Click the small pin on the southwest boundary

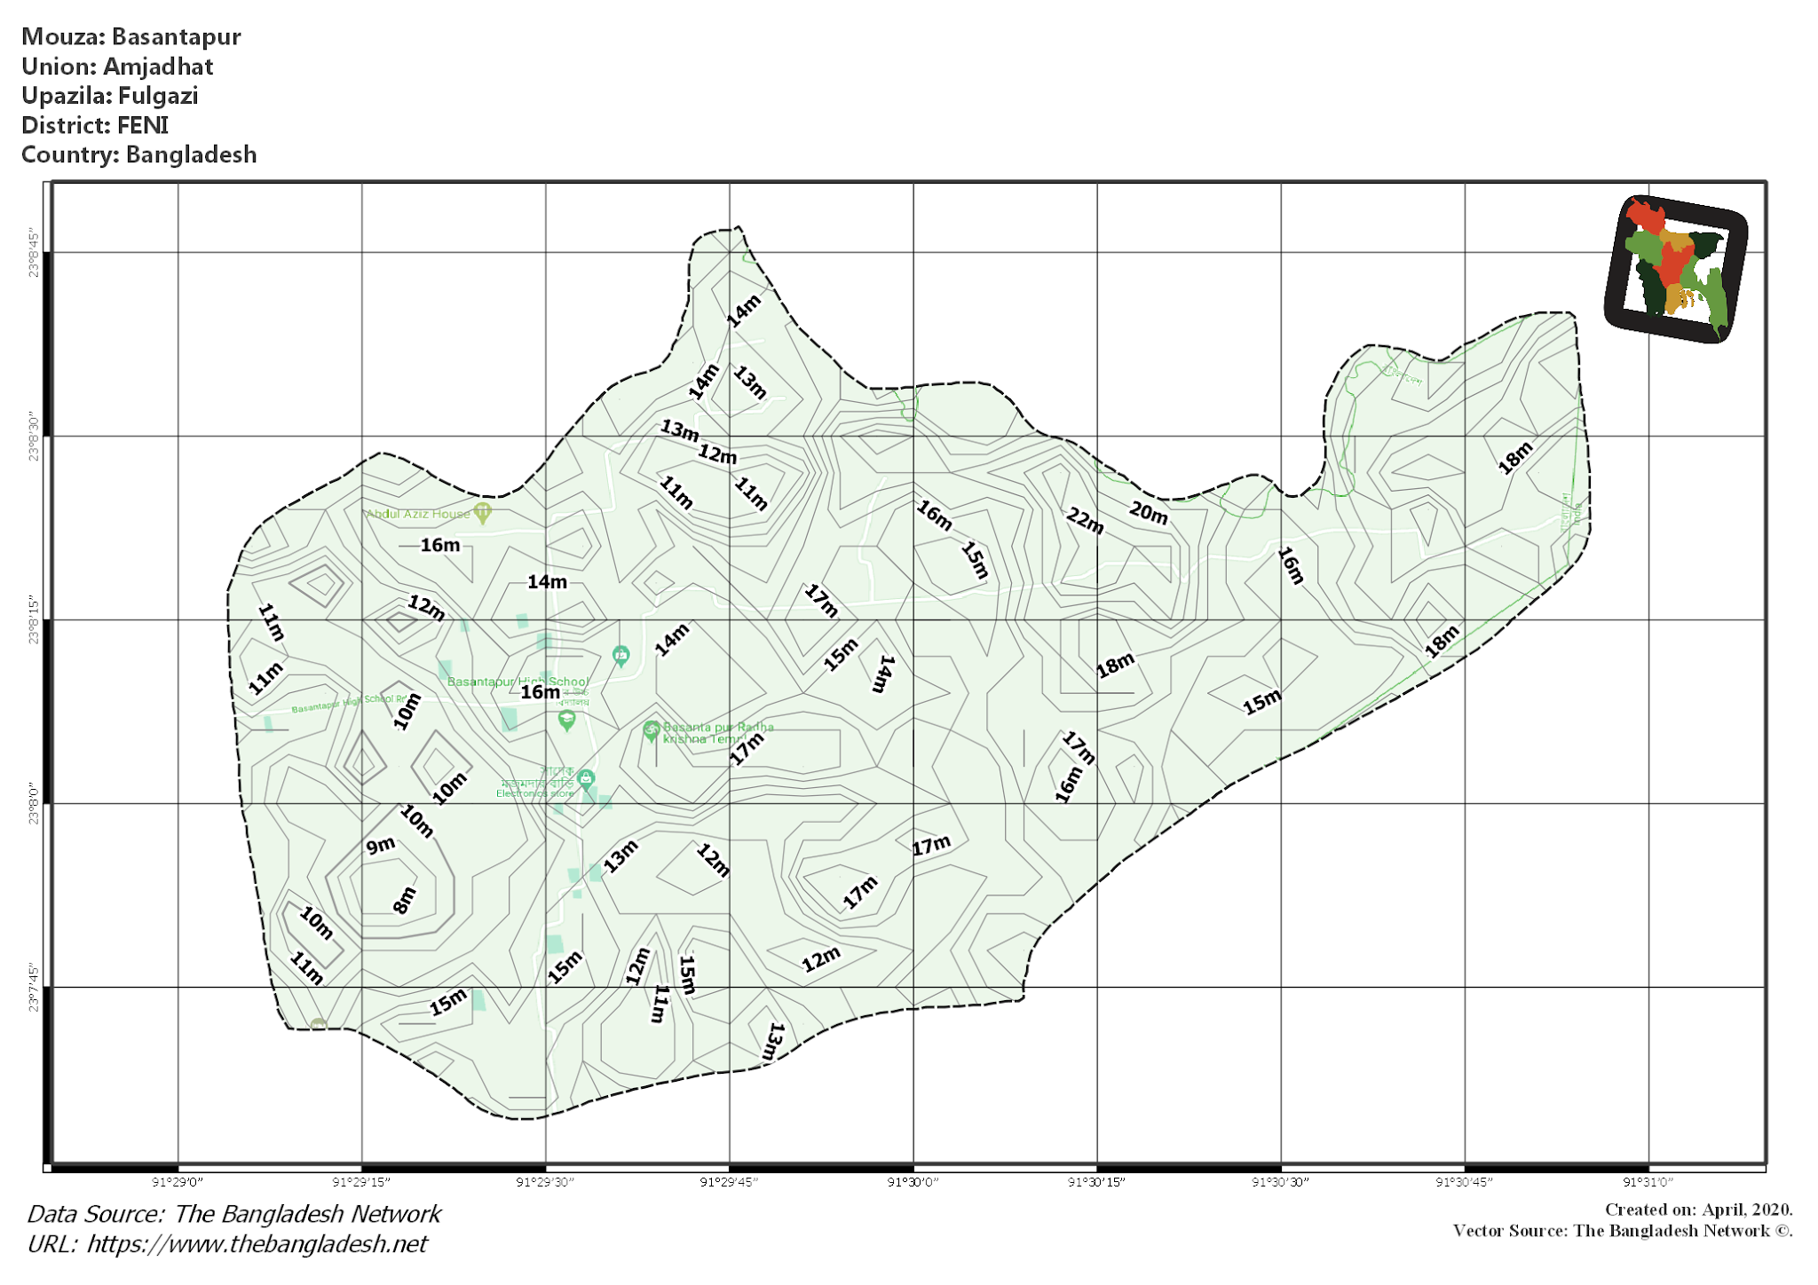pos(318,1025)
